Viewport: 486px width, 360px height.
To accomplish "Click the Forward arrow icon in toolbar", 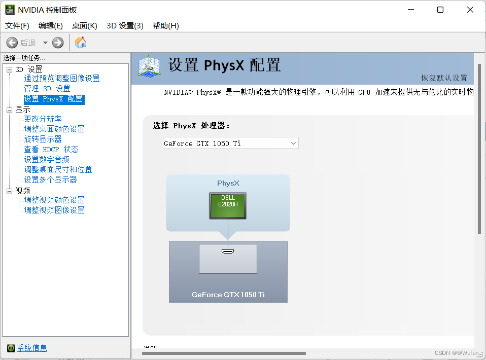I will [58, 43].
